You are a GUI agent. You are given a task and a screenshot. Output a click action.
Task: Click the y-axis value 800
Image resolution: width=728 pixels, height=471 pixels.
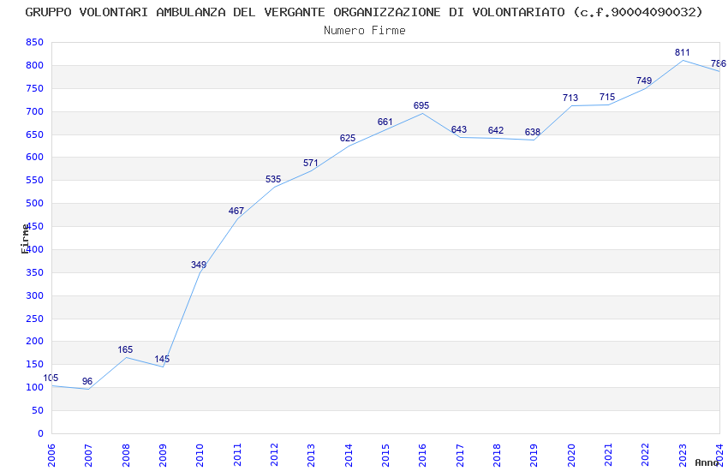click(35, 65)
